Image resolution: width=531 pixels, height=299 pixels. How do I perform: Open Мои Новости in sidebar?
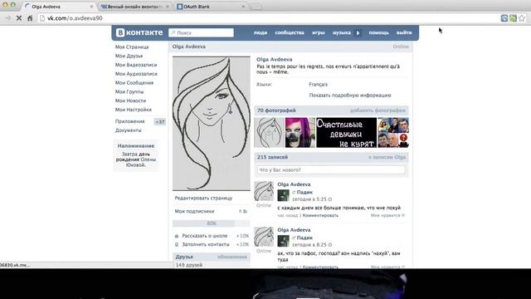130,100
